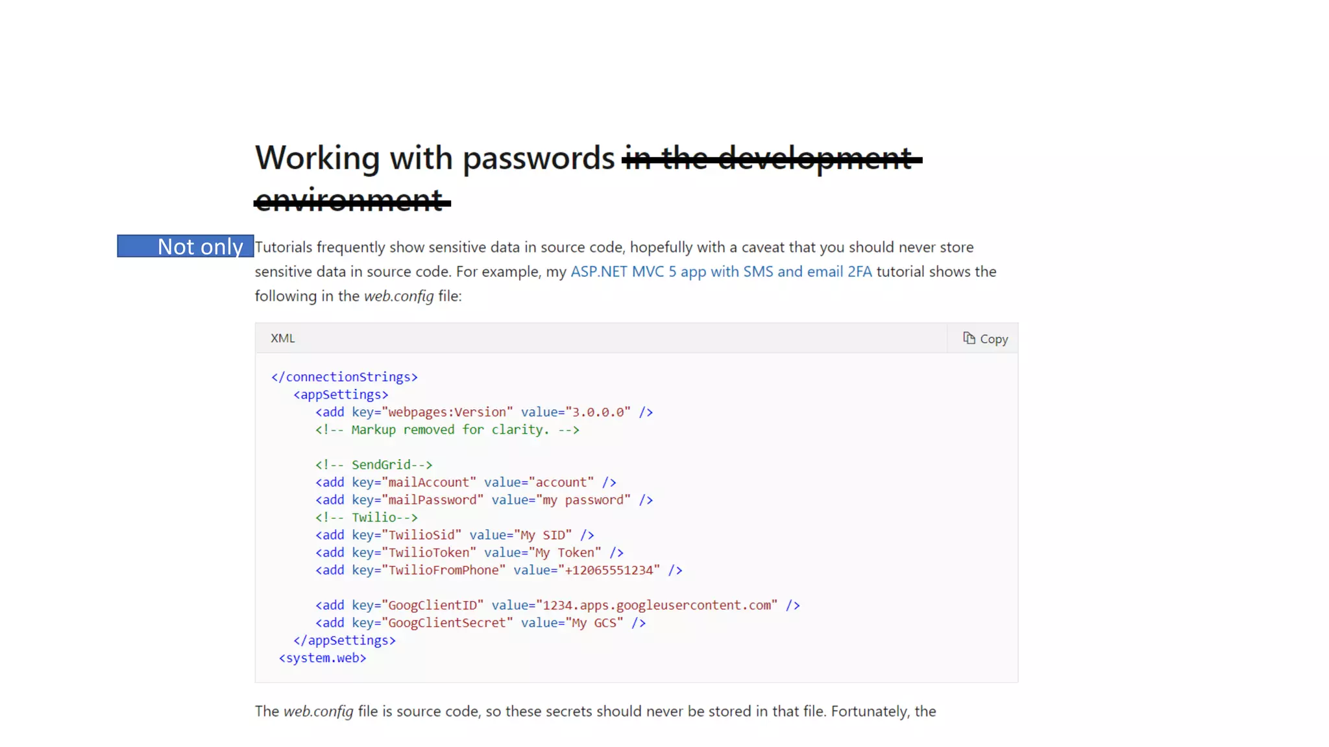This screenshot has width=1329, height=747.
Task: Click the system.web tag line
Action: click(x=323, y=658)
